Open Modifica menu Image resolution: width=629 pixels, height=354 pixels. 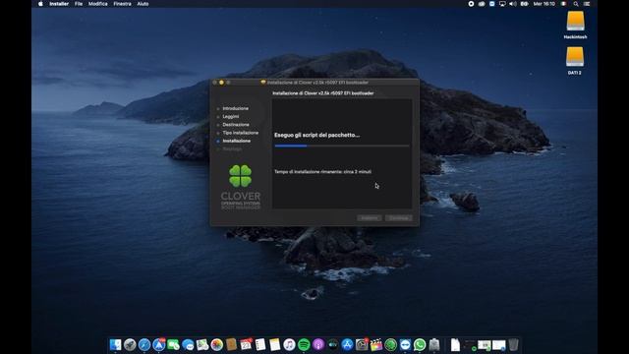[x=98, y=4]
